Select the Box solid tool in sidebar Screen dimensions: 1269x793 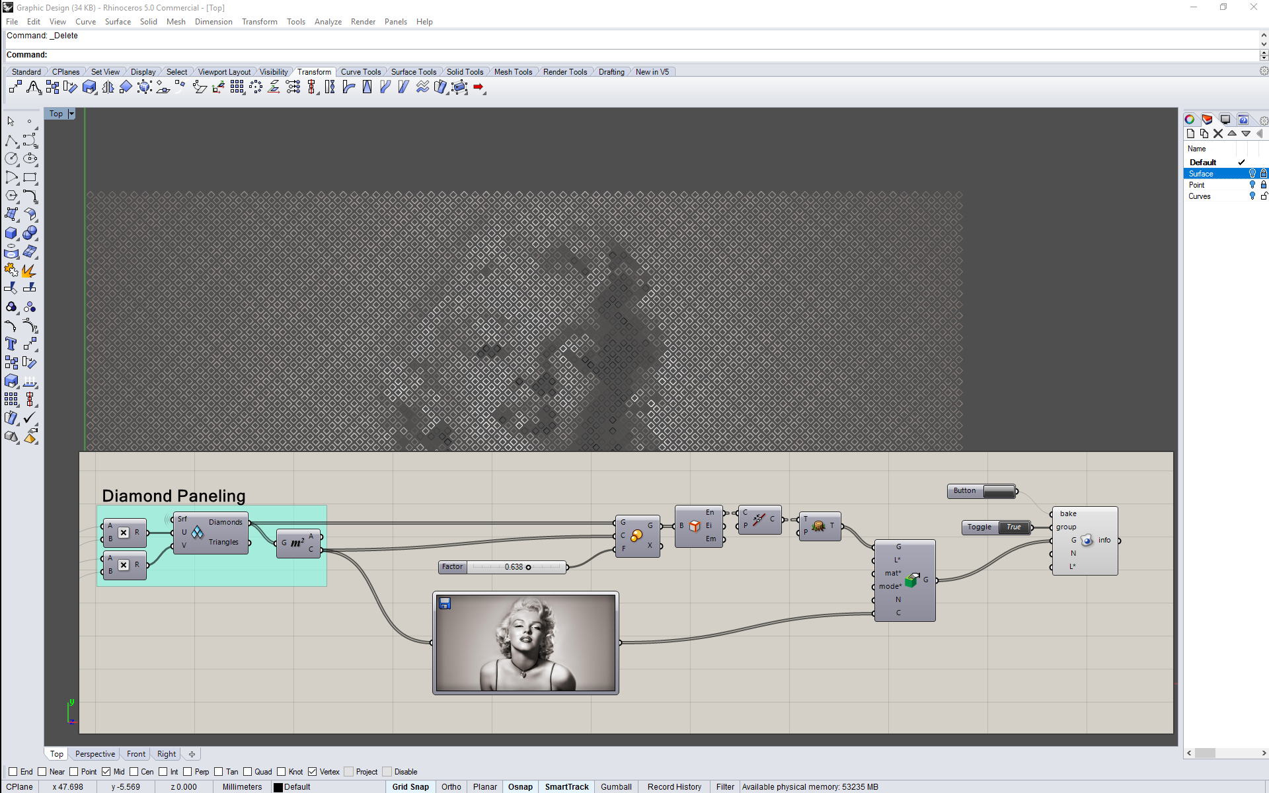(11, 233)
